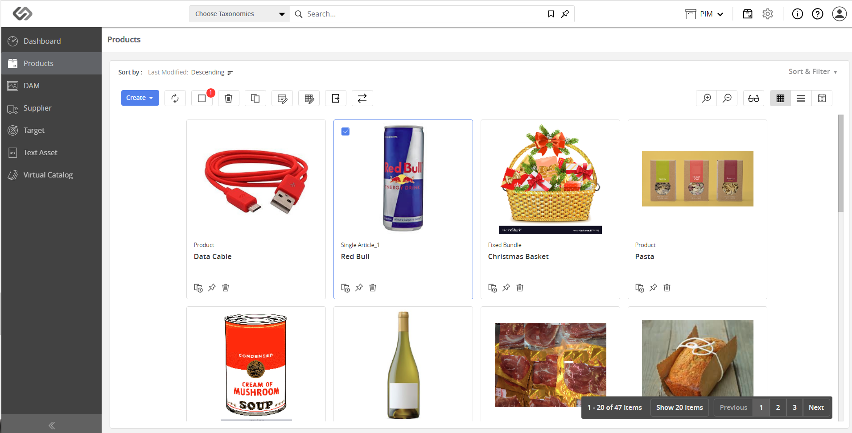Open the edit form icon in the toolbar
Screen dimensions: 852x433
point(282,98)
